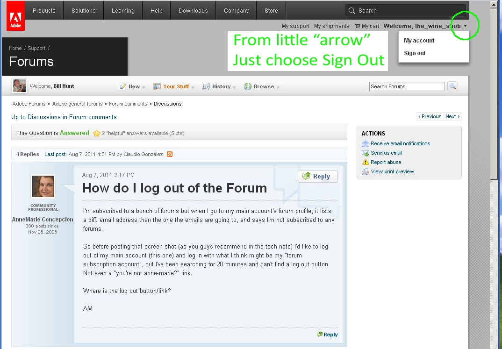Click the Adobe logo icon

click(x=16, y=16)
